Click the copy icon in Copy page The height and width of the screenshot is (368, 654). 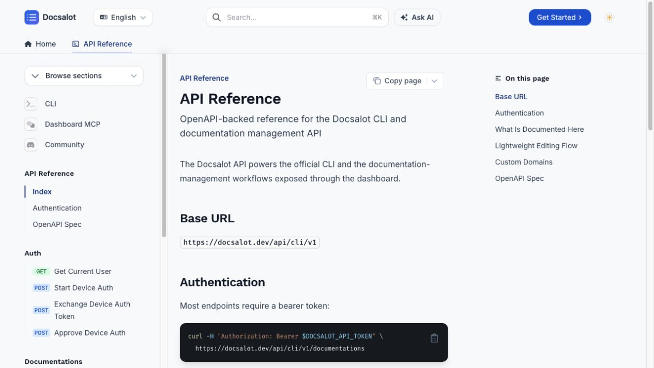click(x=377, y=81)
